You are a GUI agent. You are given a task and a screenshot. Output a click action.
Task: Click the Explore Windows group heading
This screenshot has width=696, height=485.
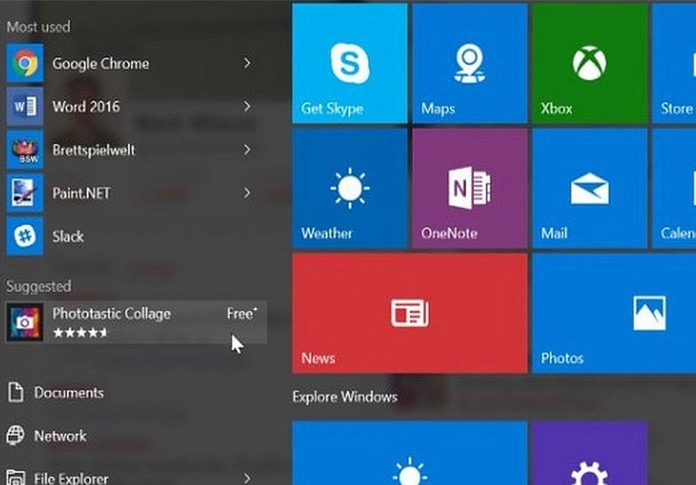tap(344, 397)
